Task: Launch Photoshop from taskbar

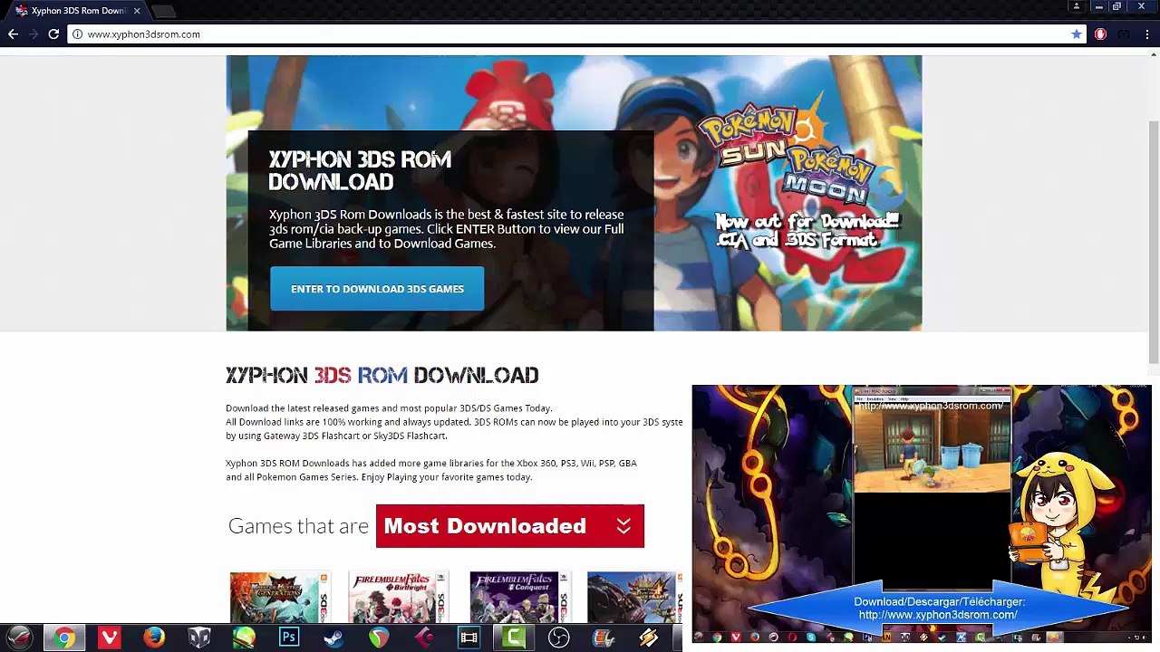Action: coord(289,638)
